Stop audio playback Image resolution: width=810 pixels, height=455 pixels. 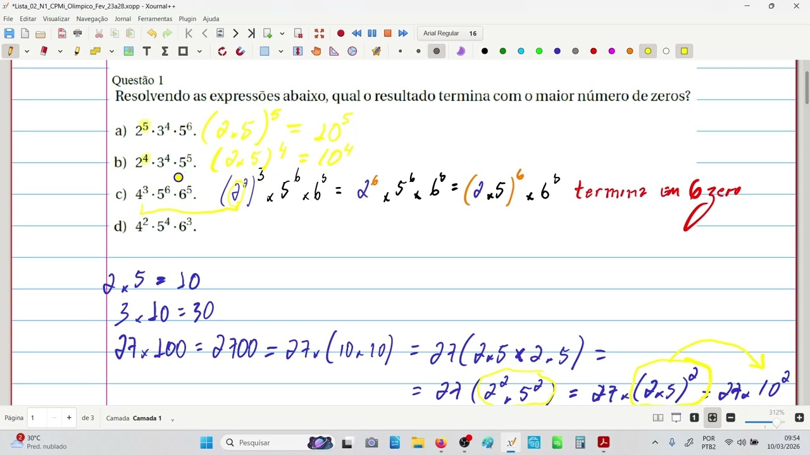pos(388,33)
